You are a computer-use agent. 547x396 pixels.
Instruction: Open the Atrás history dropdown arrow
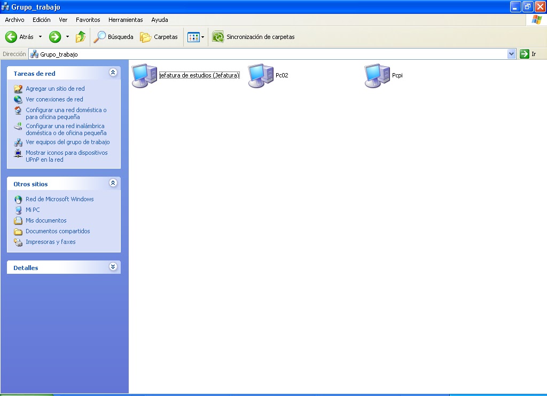coord(40,37)
